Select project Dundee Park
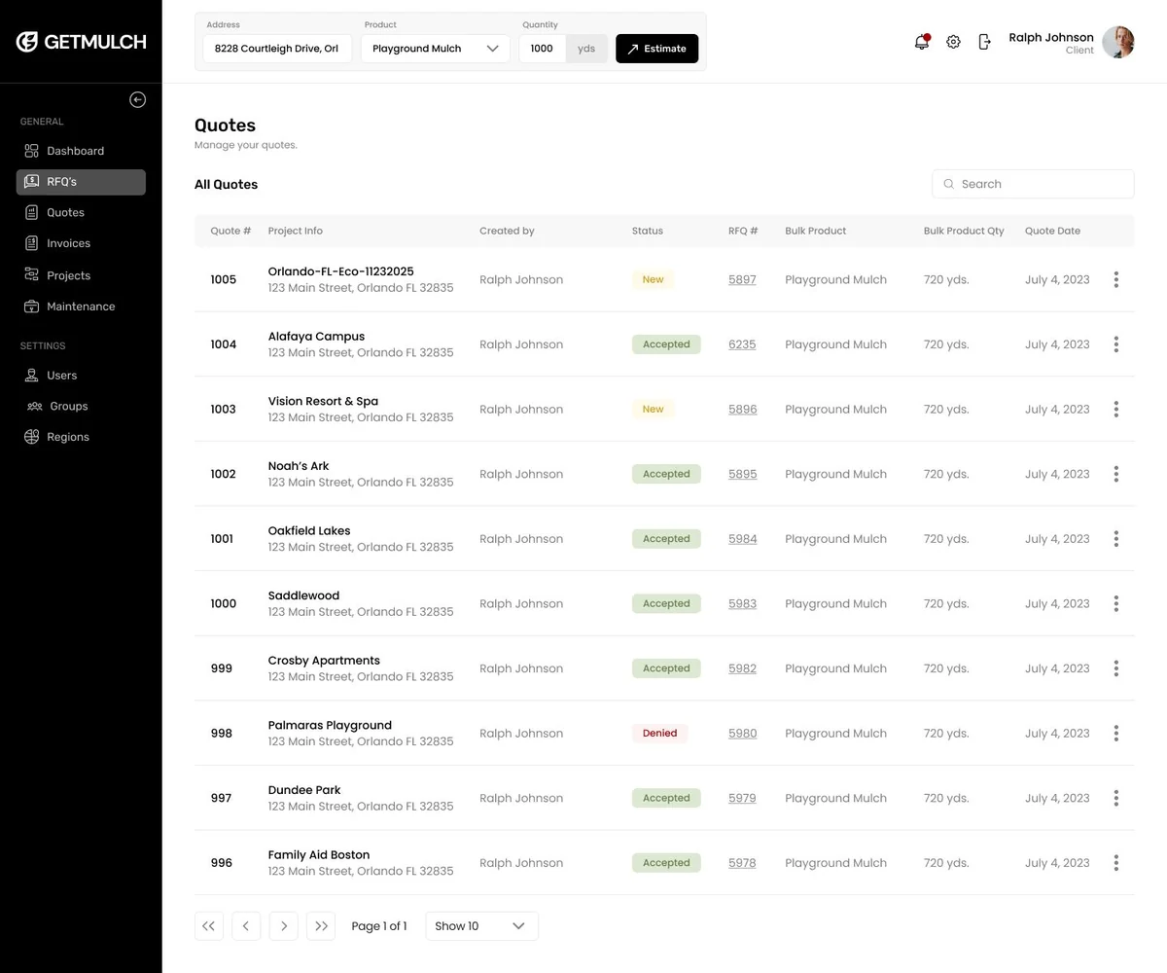Screen dimensions: 1167x973 pos(304,790)
